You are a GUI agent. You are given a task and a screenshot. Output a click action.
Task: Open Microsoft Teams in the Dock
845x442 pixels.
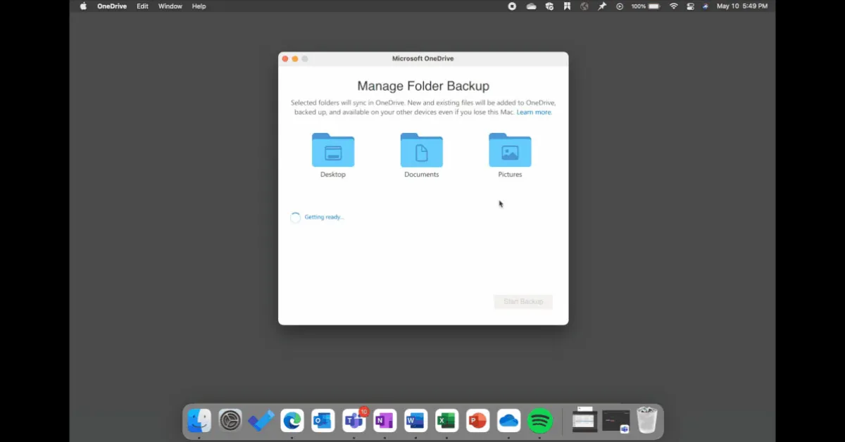[x=353, y=421]
